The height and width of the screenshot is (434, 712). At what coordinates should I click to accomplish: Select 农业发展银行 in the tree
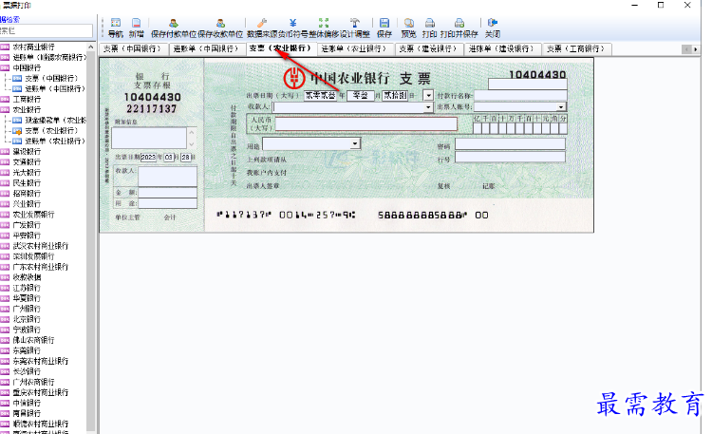[x=33, y=215]
